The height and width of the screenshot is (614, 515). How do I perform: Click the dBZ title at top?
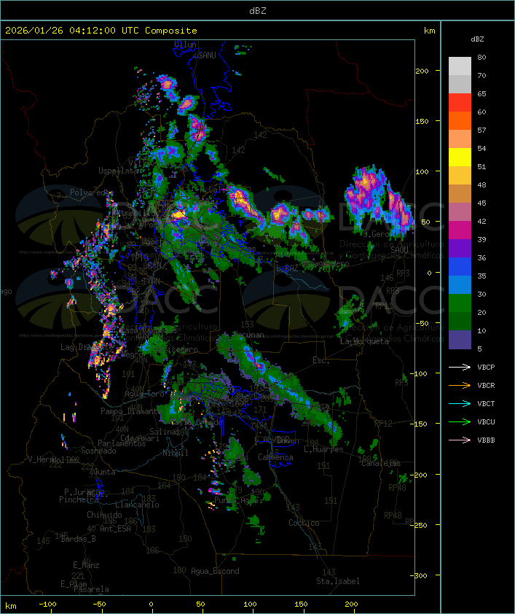257,9
